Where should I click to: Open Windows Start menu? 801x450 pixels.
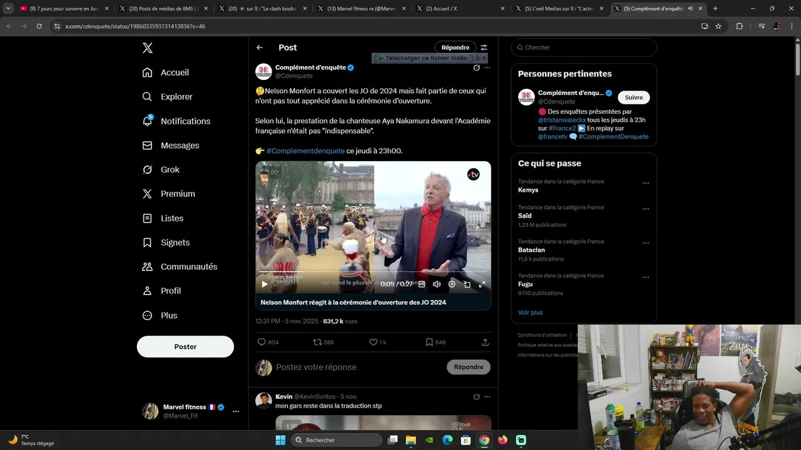[280, 440]
